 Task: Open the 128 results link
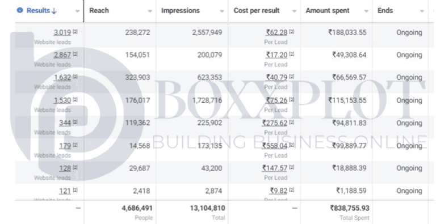click(x=65, y=168)
